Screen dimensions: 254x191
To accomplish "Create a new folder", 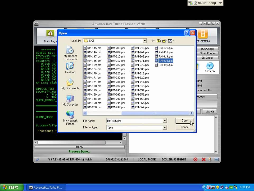I will (164, 41).
